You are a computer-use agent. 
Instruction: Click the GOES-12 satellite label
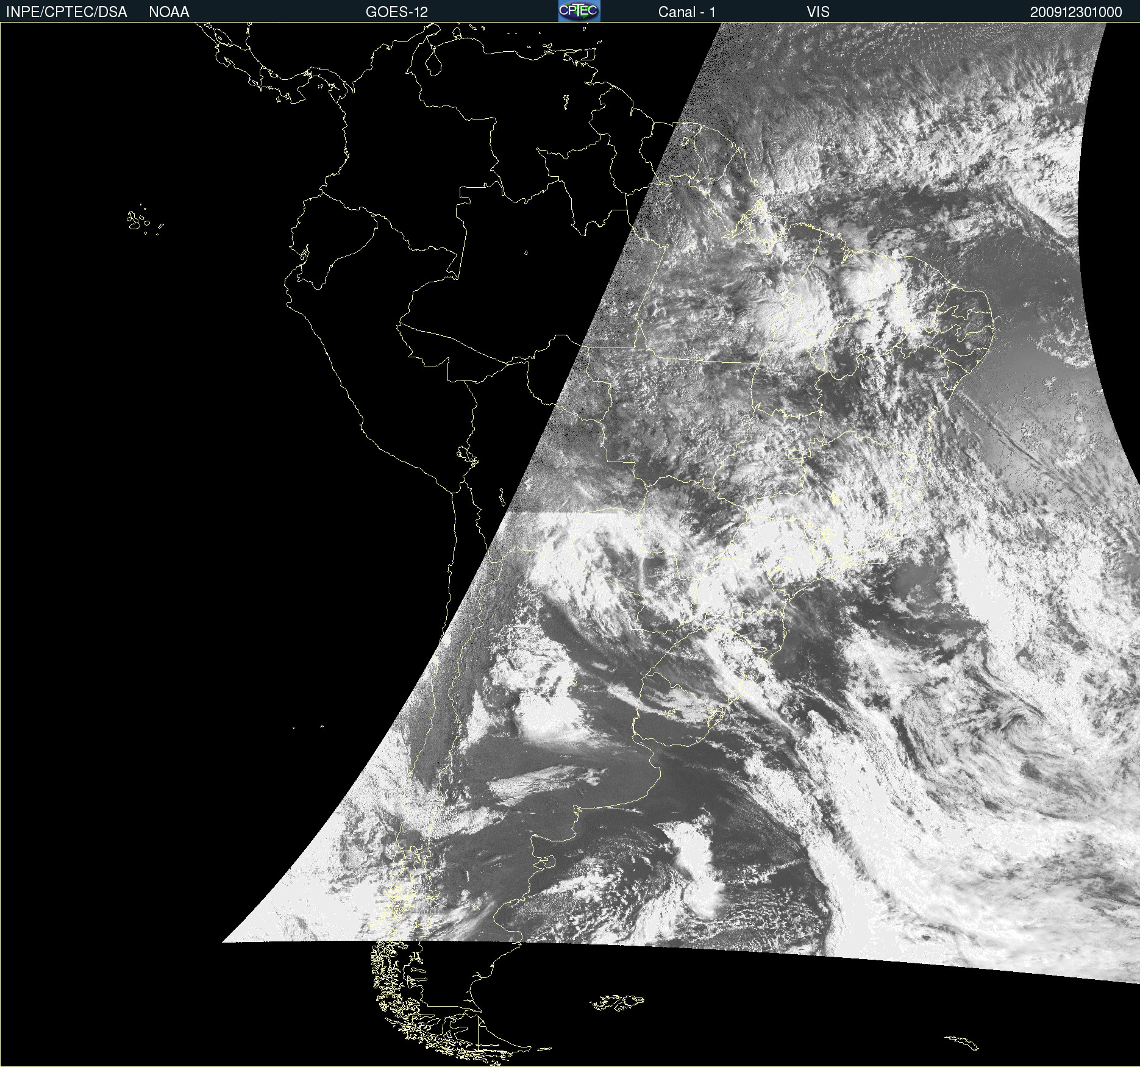click(x=397, y=12)
